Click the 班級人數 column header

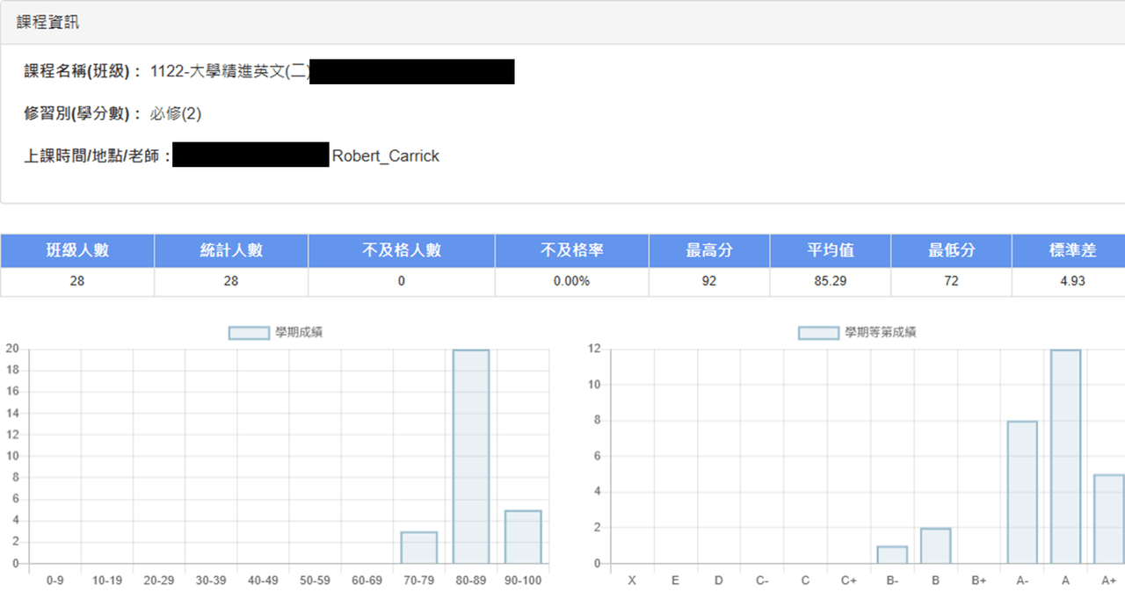tap(77, 250)
